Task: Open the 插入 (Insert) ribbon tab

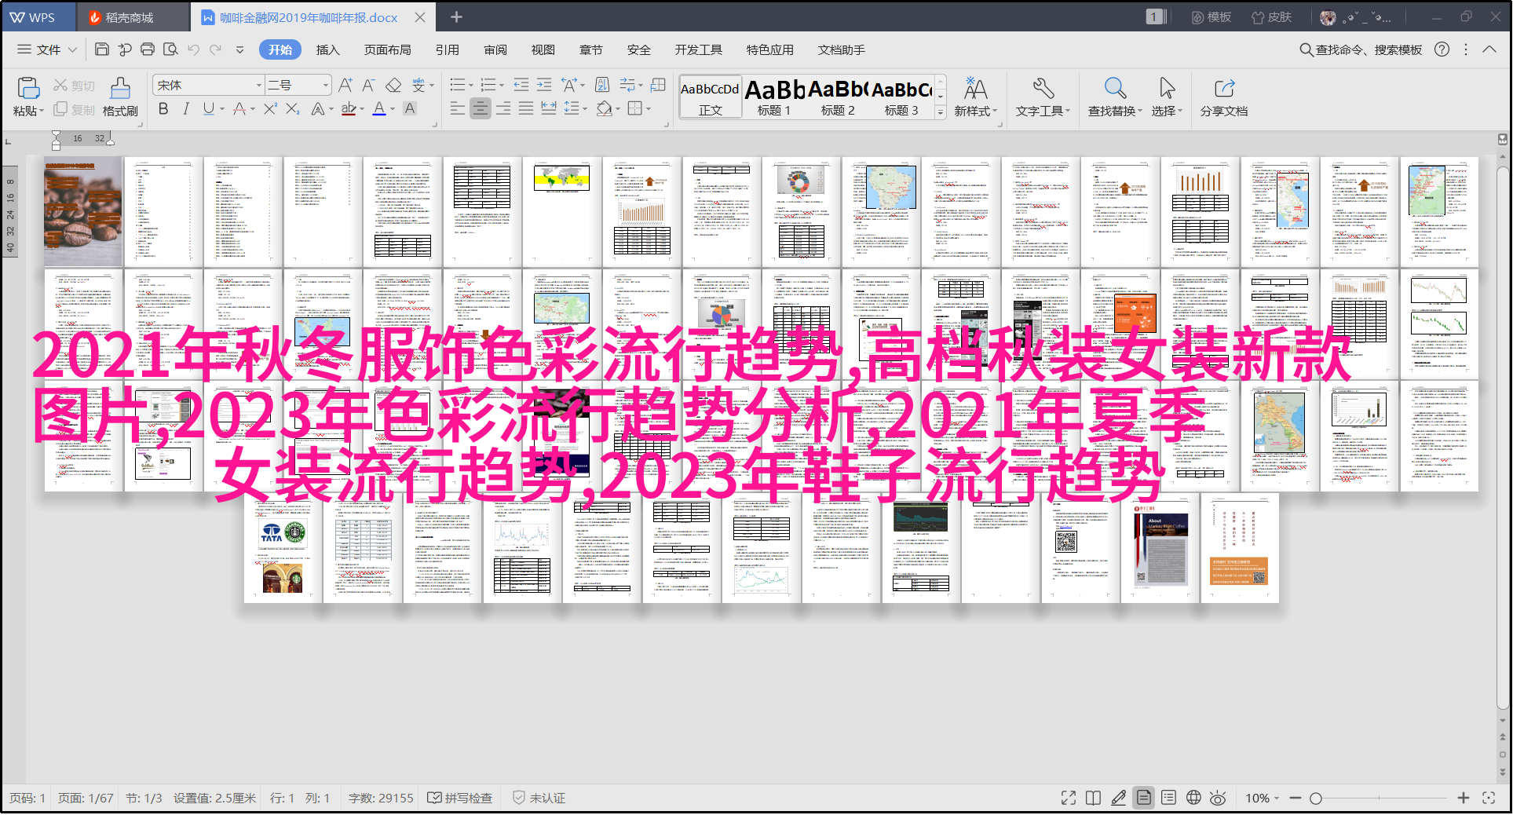Action: tap(327, 49)
